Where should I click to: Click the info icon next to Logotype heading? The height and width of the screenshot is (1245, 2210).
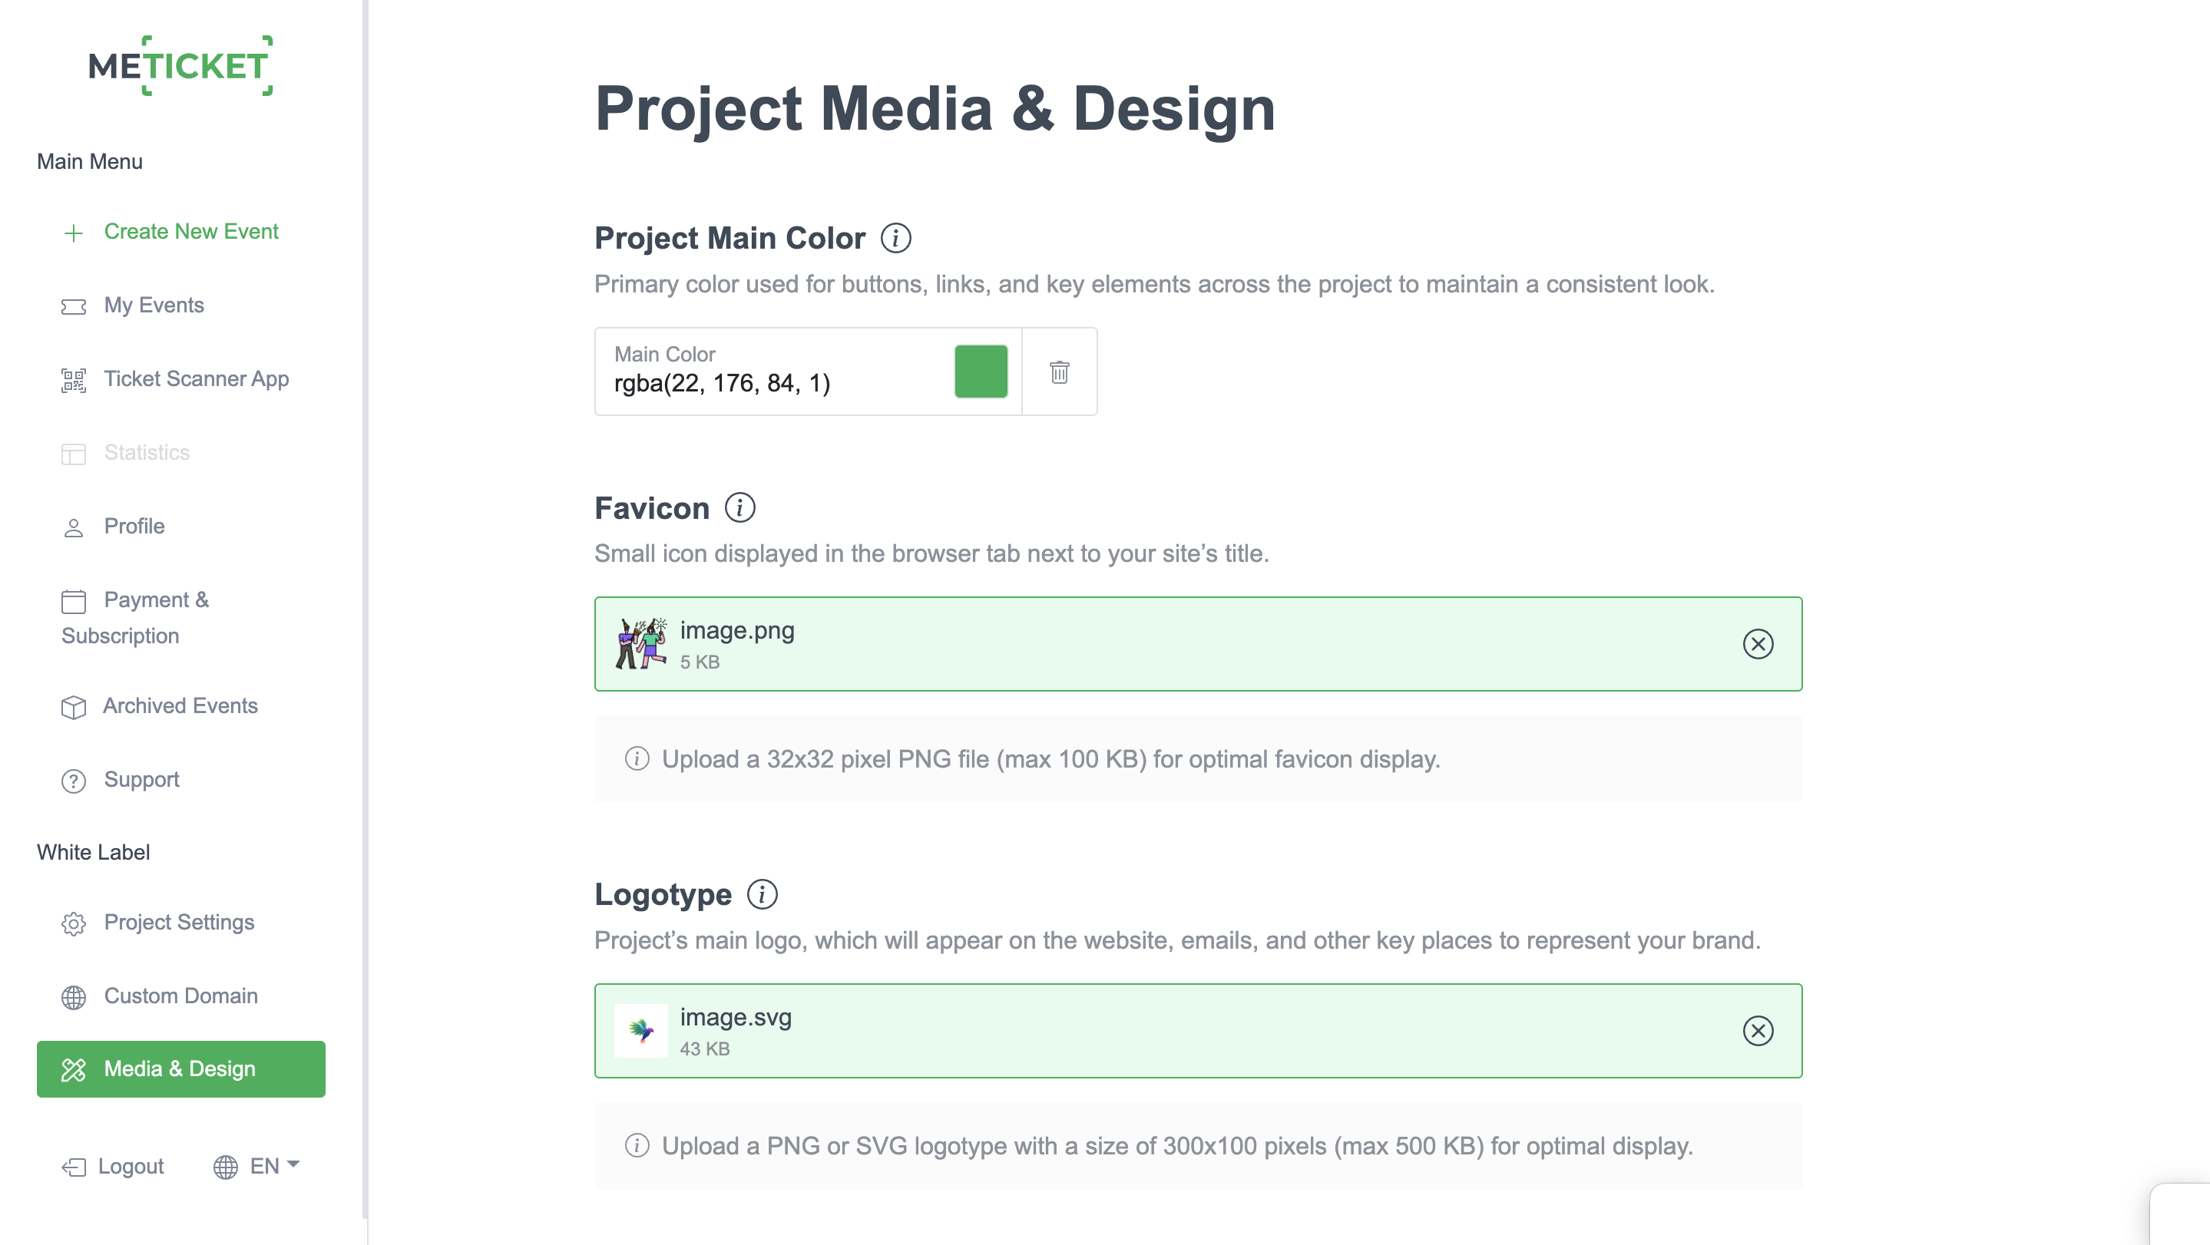tap(762, 894)
